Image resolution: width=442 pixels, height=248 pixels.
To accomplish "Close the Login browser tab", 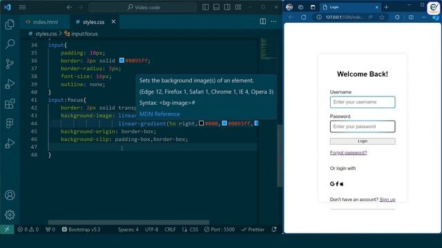I will [x=376, y=7].
